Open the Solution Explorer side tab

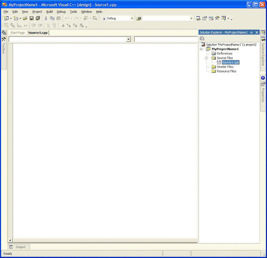click(x=263, y=54)
